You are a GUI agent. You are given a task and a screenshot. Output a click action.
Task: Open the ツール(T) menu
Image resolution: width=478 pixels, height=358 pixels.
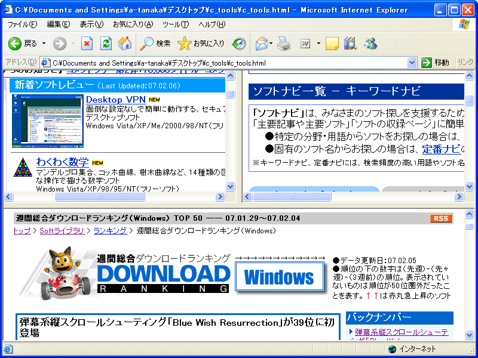(x=176, y=24)
